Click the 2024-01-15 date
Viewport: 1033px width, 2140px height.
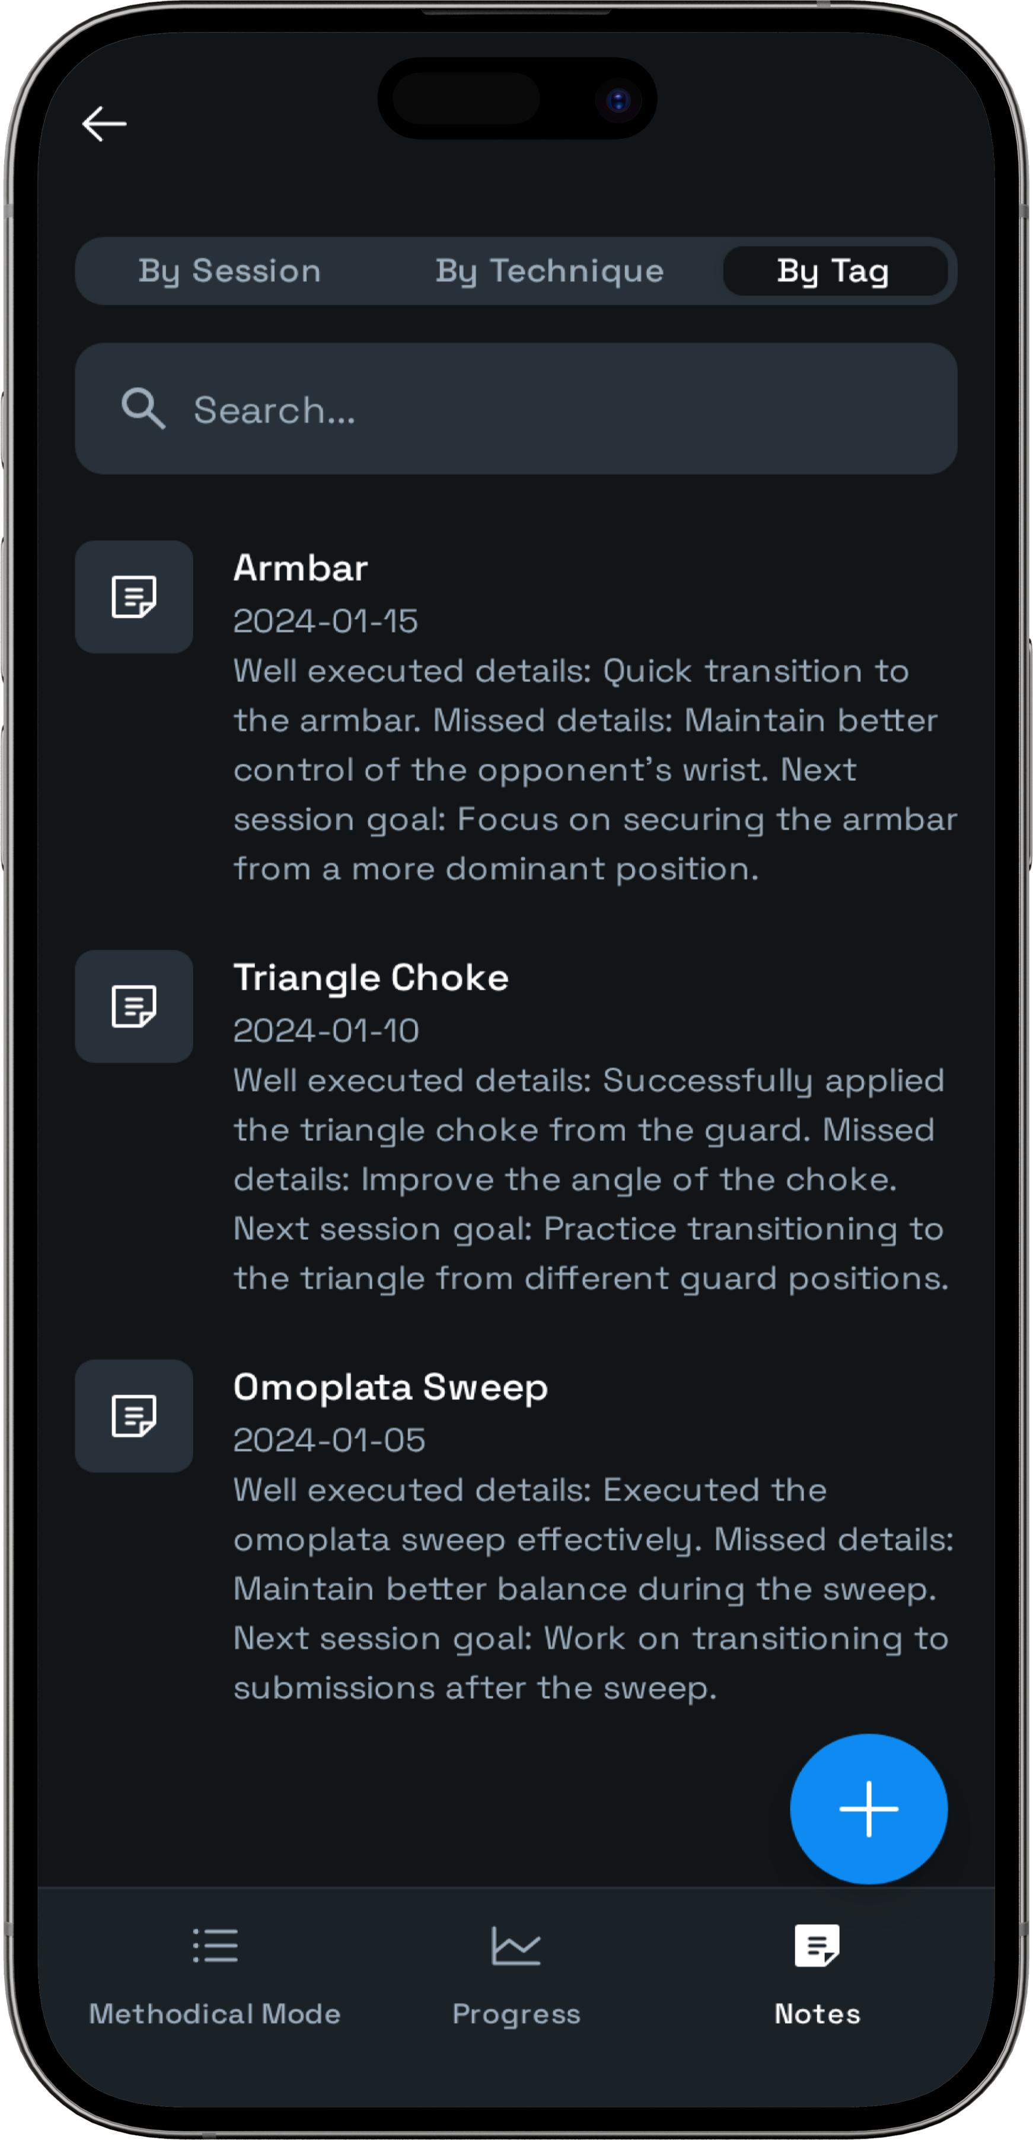326,621
